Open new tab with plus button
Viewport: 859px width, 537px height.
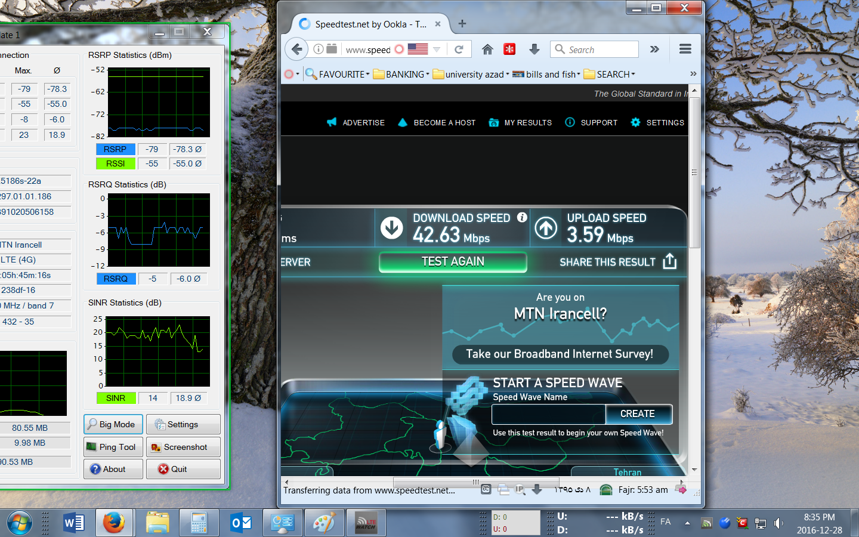462,24
